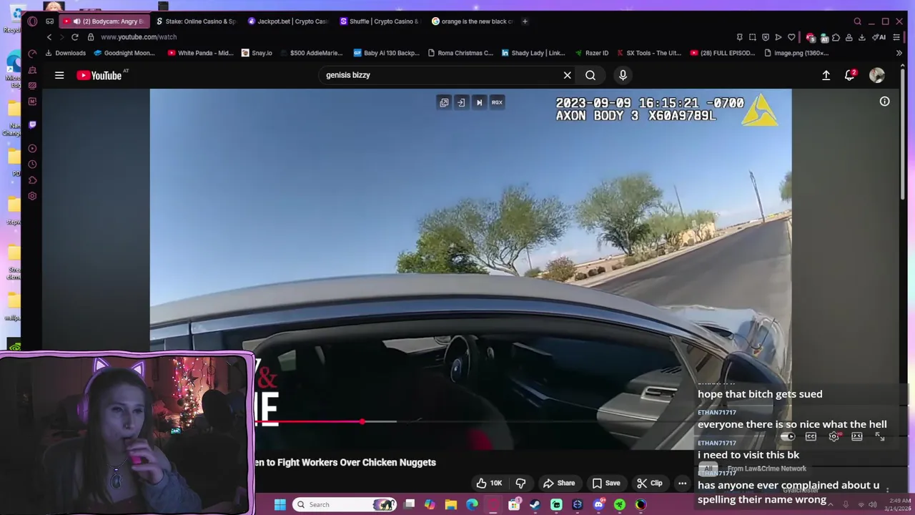Click the browser address bar URL
The width and height of the screenshot is (915, 515).
(x=139, y=37)
